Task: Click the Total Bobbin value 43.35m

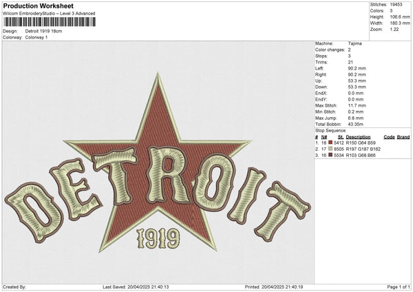Action: point(358,125)
